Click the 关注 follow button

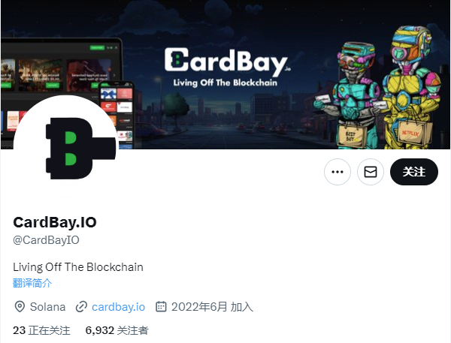coord(414,172)
